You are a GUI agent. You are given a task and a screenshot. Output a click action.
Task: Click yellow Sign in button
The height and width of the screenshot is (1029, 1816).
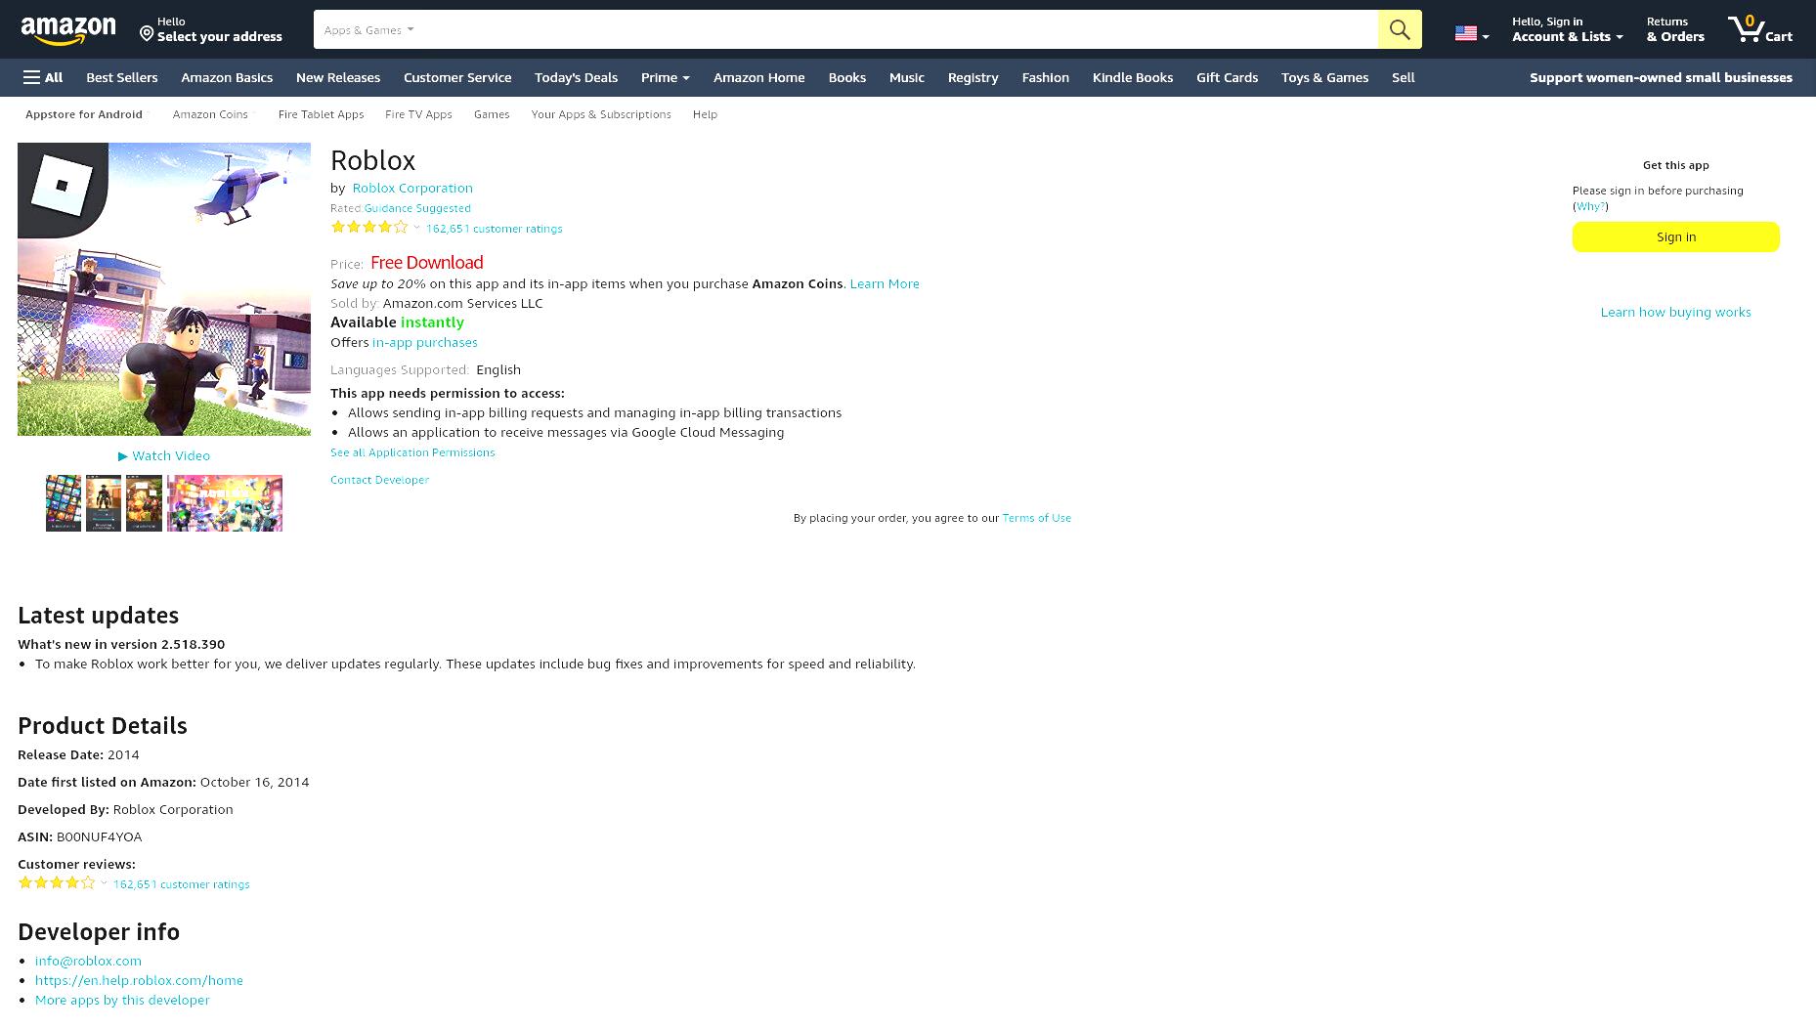1675,236
